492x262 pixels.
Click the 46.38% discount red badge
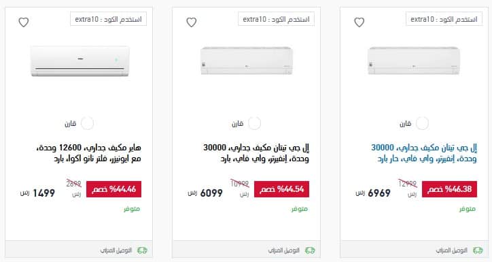449,189
